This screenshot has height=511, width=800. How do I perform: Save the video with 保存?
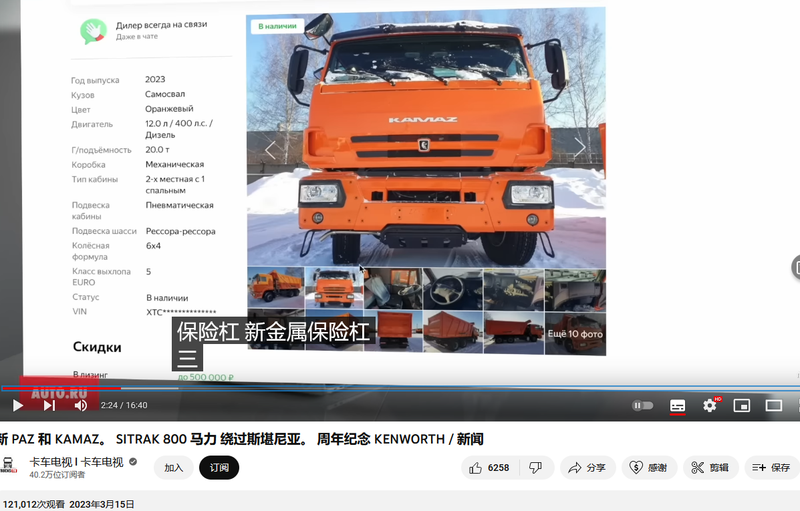tap(772, 468)
